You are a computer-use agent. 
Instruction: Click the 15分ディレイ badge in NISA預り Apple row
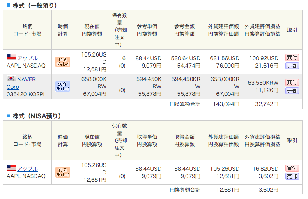63,172
